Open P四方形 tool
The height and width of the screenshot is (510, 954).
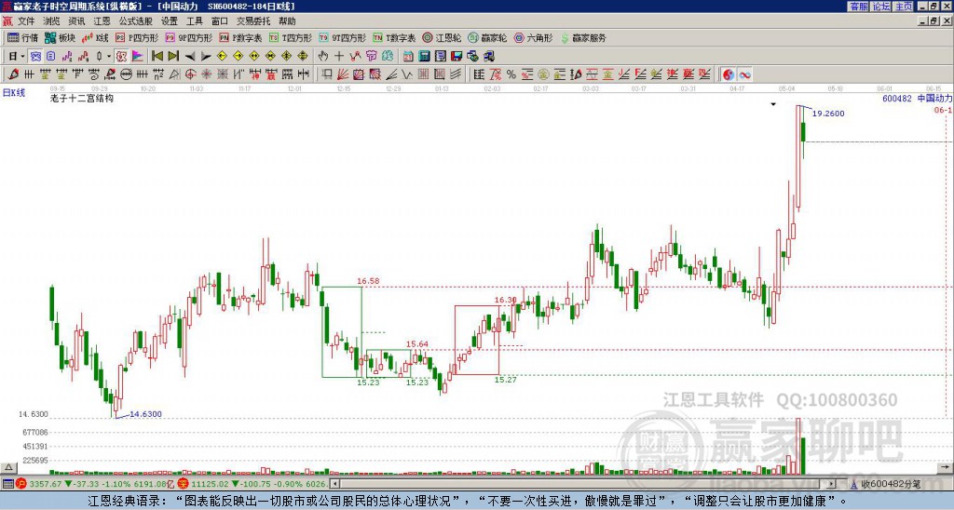[x=137, y=37]
